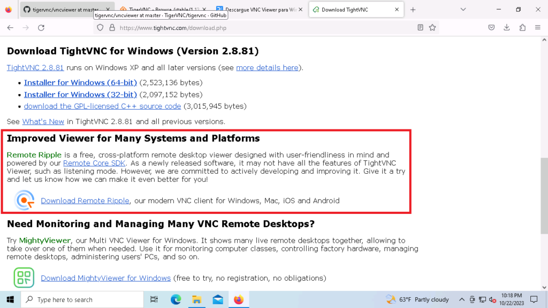Image resolution: width=548 pixels, height=308 pixels.
Task: Open the Windows Start menu
Action: pyautogui.click(x=10, y=299)
